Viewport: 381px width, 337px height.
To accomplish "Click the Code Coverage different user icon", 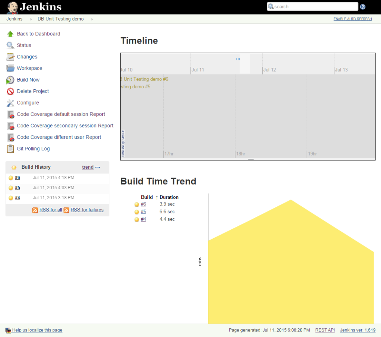I will [x=10, y=137].
